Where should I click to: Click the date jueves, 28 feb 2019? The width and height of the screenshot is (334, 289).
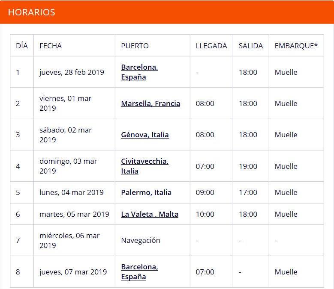tap(72, 72)
